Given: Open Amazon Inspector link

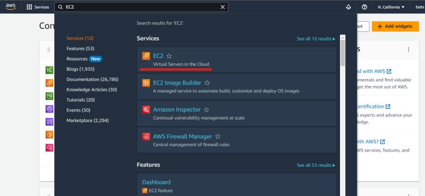Looking at the screenshot, I should [177, 109].
